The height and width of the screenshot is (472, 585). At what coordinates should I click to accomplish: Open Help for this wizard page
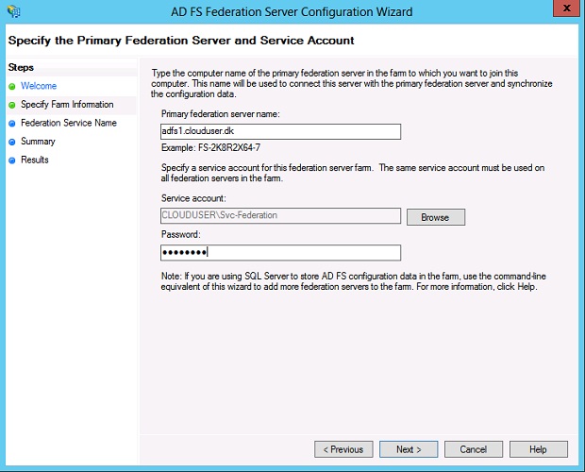[539, 449]
